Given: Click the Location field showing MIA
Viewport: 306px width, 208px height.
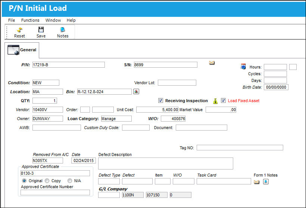Looking at the screenshot, I should [48, 92].
